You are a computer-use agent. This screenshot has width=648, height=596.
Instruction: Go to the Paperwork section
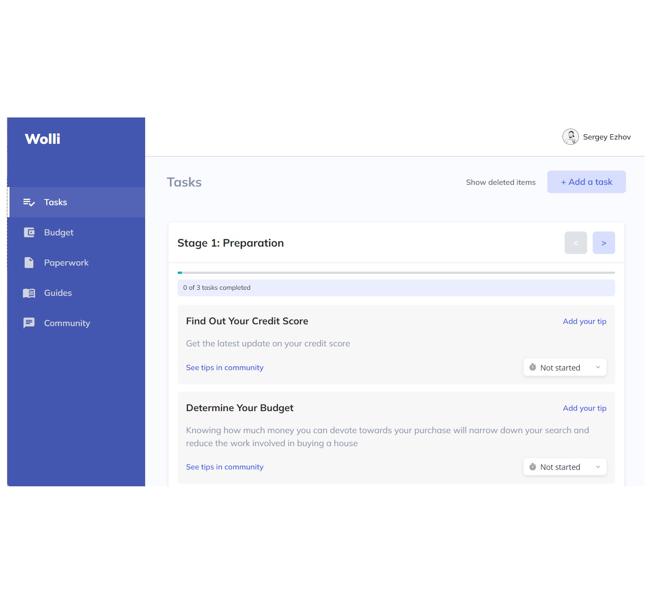77,263
